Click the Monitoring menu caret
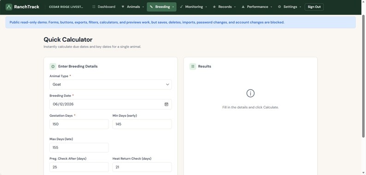Screen dimensions: 366x175 tap(206, 7)
